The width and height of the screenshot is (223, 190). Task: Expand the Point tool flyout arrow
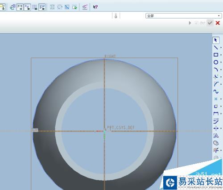(x=221, y=99)
